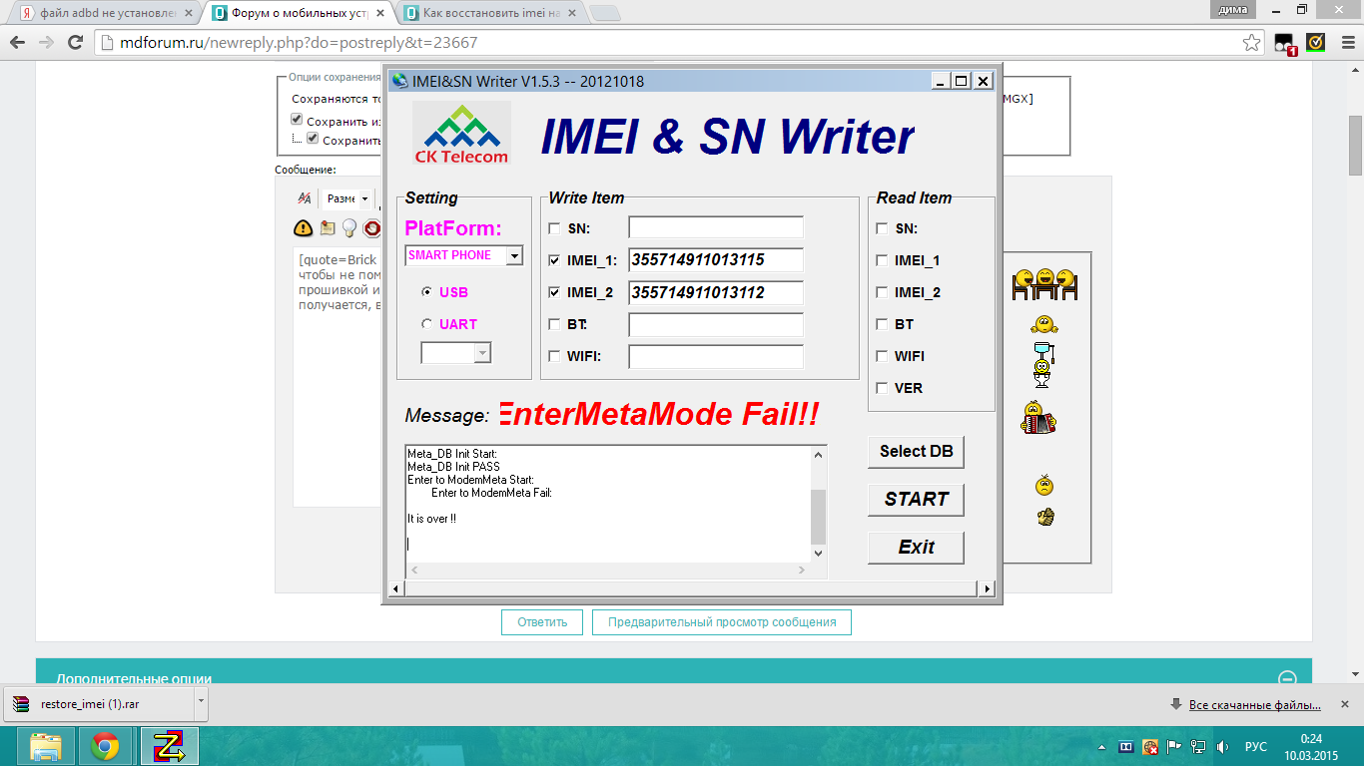Click the IMEI_2 number field

click(x=716, y=292)
